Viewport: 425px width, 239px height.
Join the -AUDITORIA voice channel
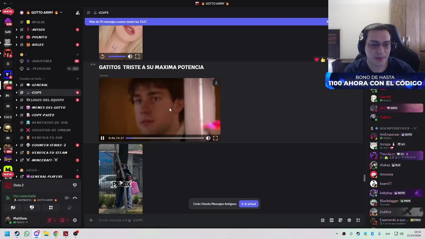49,61
